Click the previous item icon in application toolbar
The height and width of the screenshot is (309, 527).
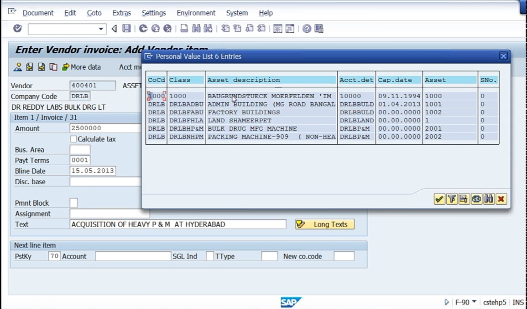(x=30, y=67)
